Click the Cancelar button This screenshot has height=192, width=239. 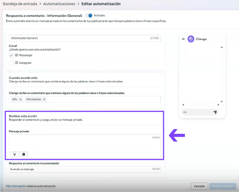click(x=199, y=186)
